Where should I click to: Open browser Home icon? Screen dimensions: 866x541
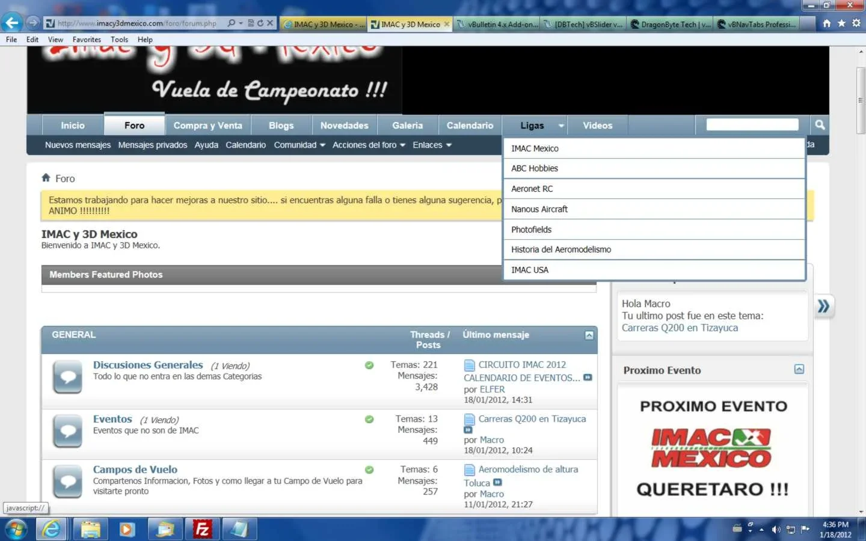click(827, 23)
